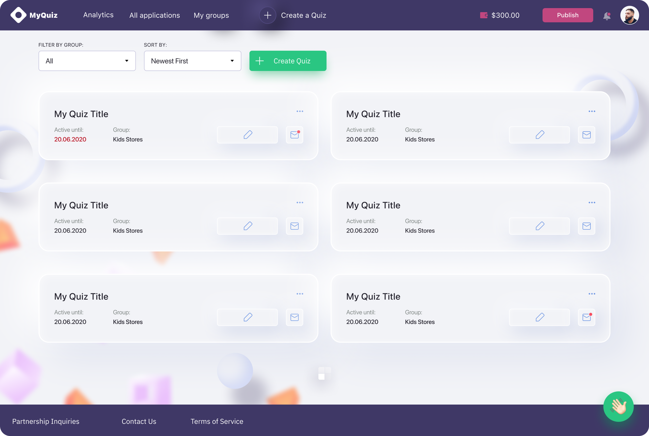Open All applications nav item
Viewport: 649px width, 436px height.
155,15
